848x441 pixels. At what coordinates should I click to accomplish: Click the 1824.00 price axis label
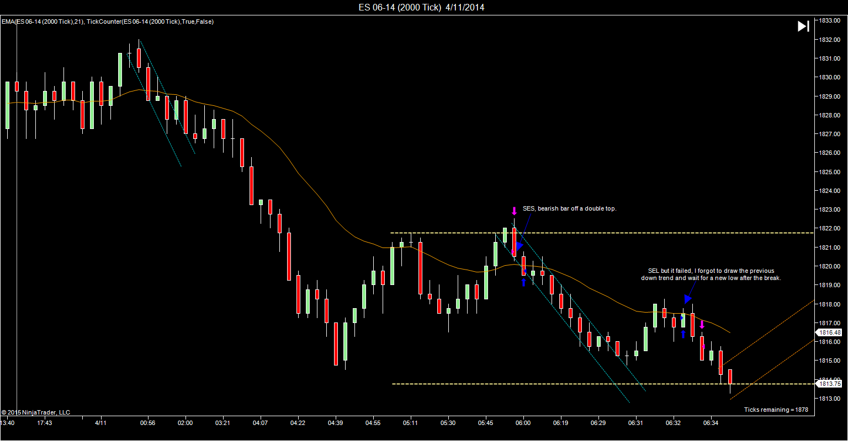(829, 191)
